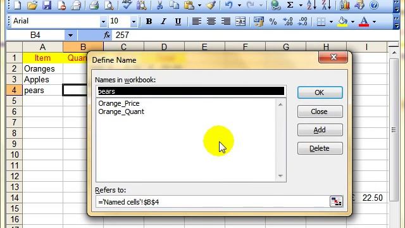Activate the Format Painter brush icon
Screen dimensions: 405x228
211,5
